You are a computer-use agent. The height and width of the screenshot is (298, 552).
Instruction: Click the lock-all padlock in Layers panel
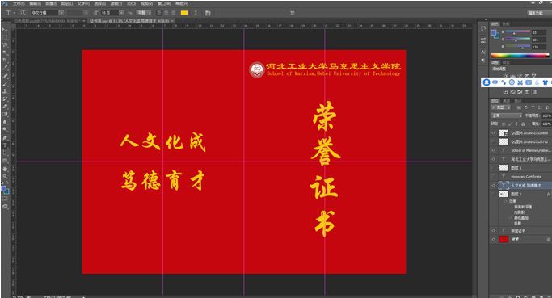(523, 124)
